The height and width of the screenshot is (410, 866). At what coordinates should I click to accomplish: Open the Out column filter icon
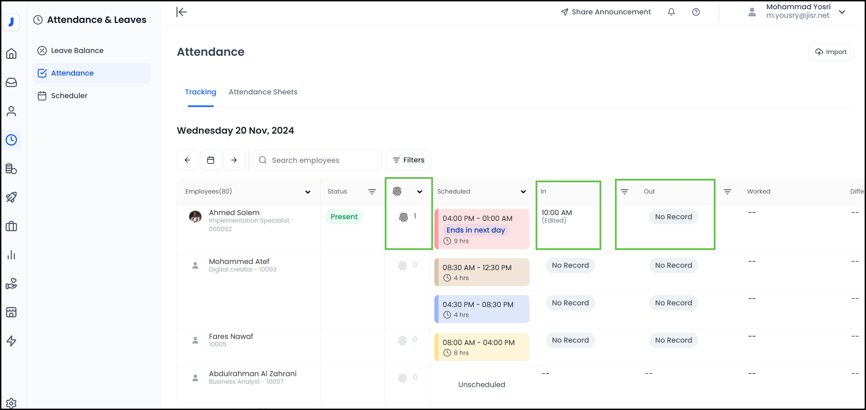[x=625, y=191]
